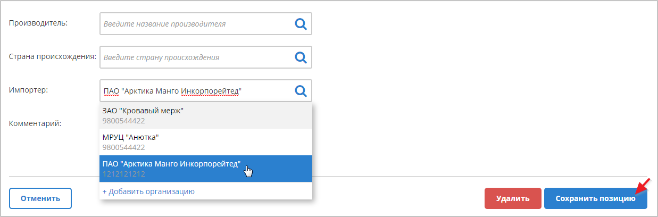Click the search icon in Импортер field
This screenshot has height=217, width=658.
301,91
